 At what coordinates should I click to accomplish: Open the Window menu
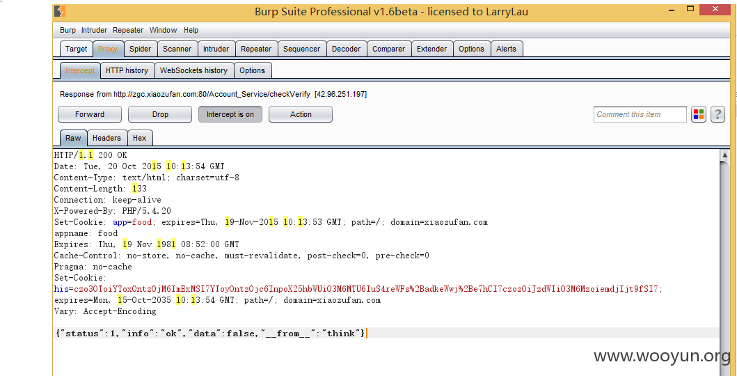click(x=163, y=30)
